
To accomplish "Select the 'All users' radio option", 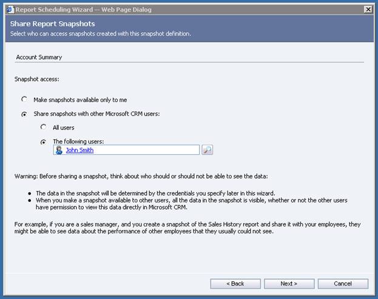I will 44,127.
